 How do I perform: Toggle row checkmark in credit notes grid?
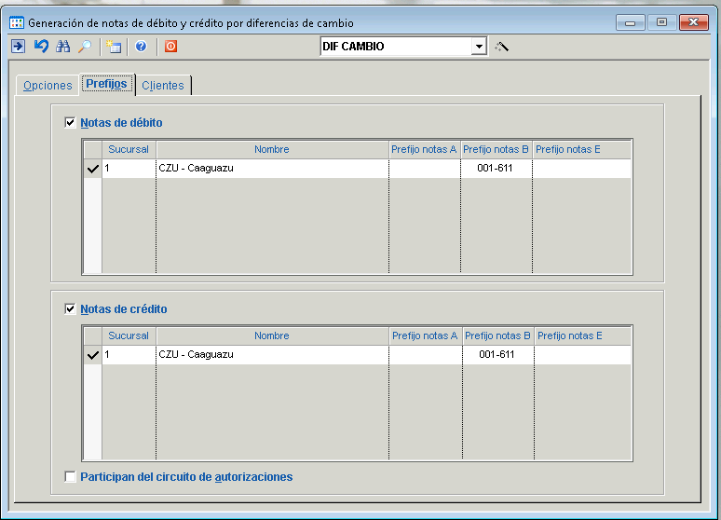point(92,355)
